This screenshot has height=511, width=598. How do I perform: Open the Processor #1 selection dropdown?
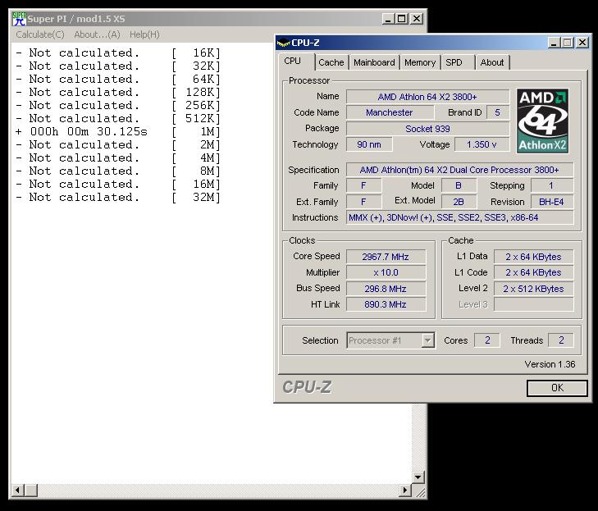[x=390, y=340]
